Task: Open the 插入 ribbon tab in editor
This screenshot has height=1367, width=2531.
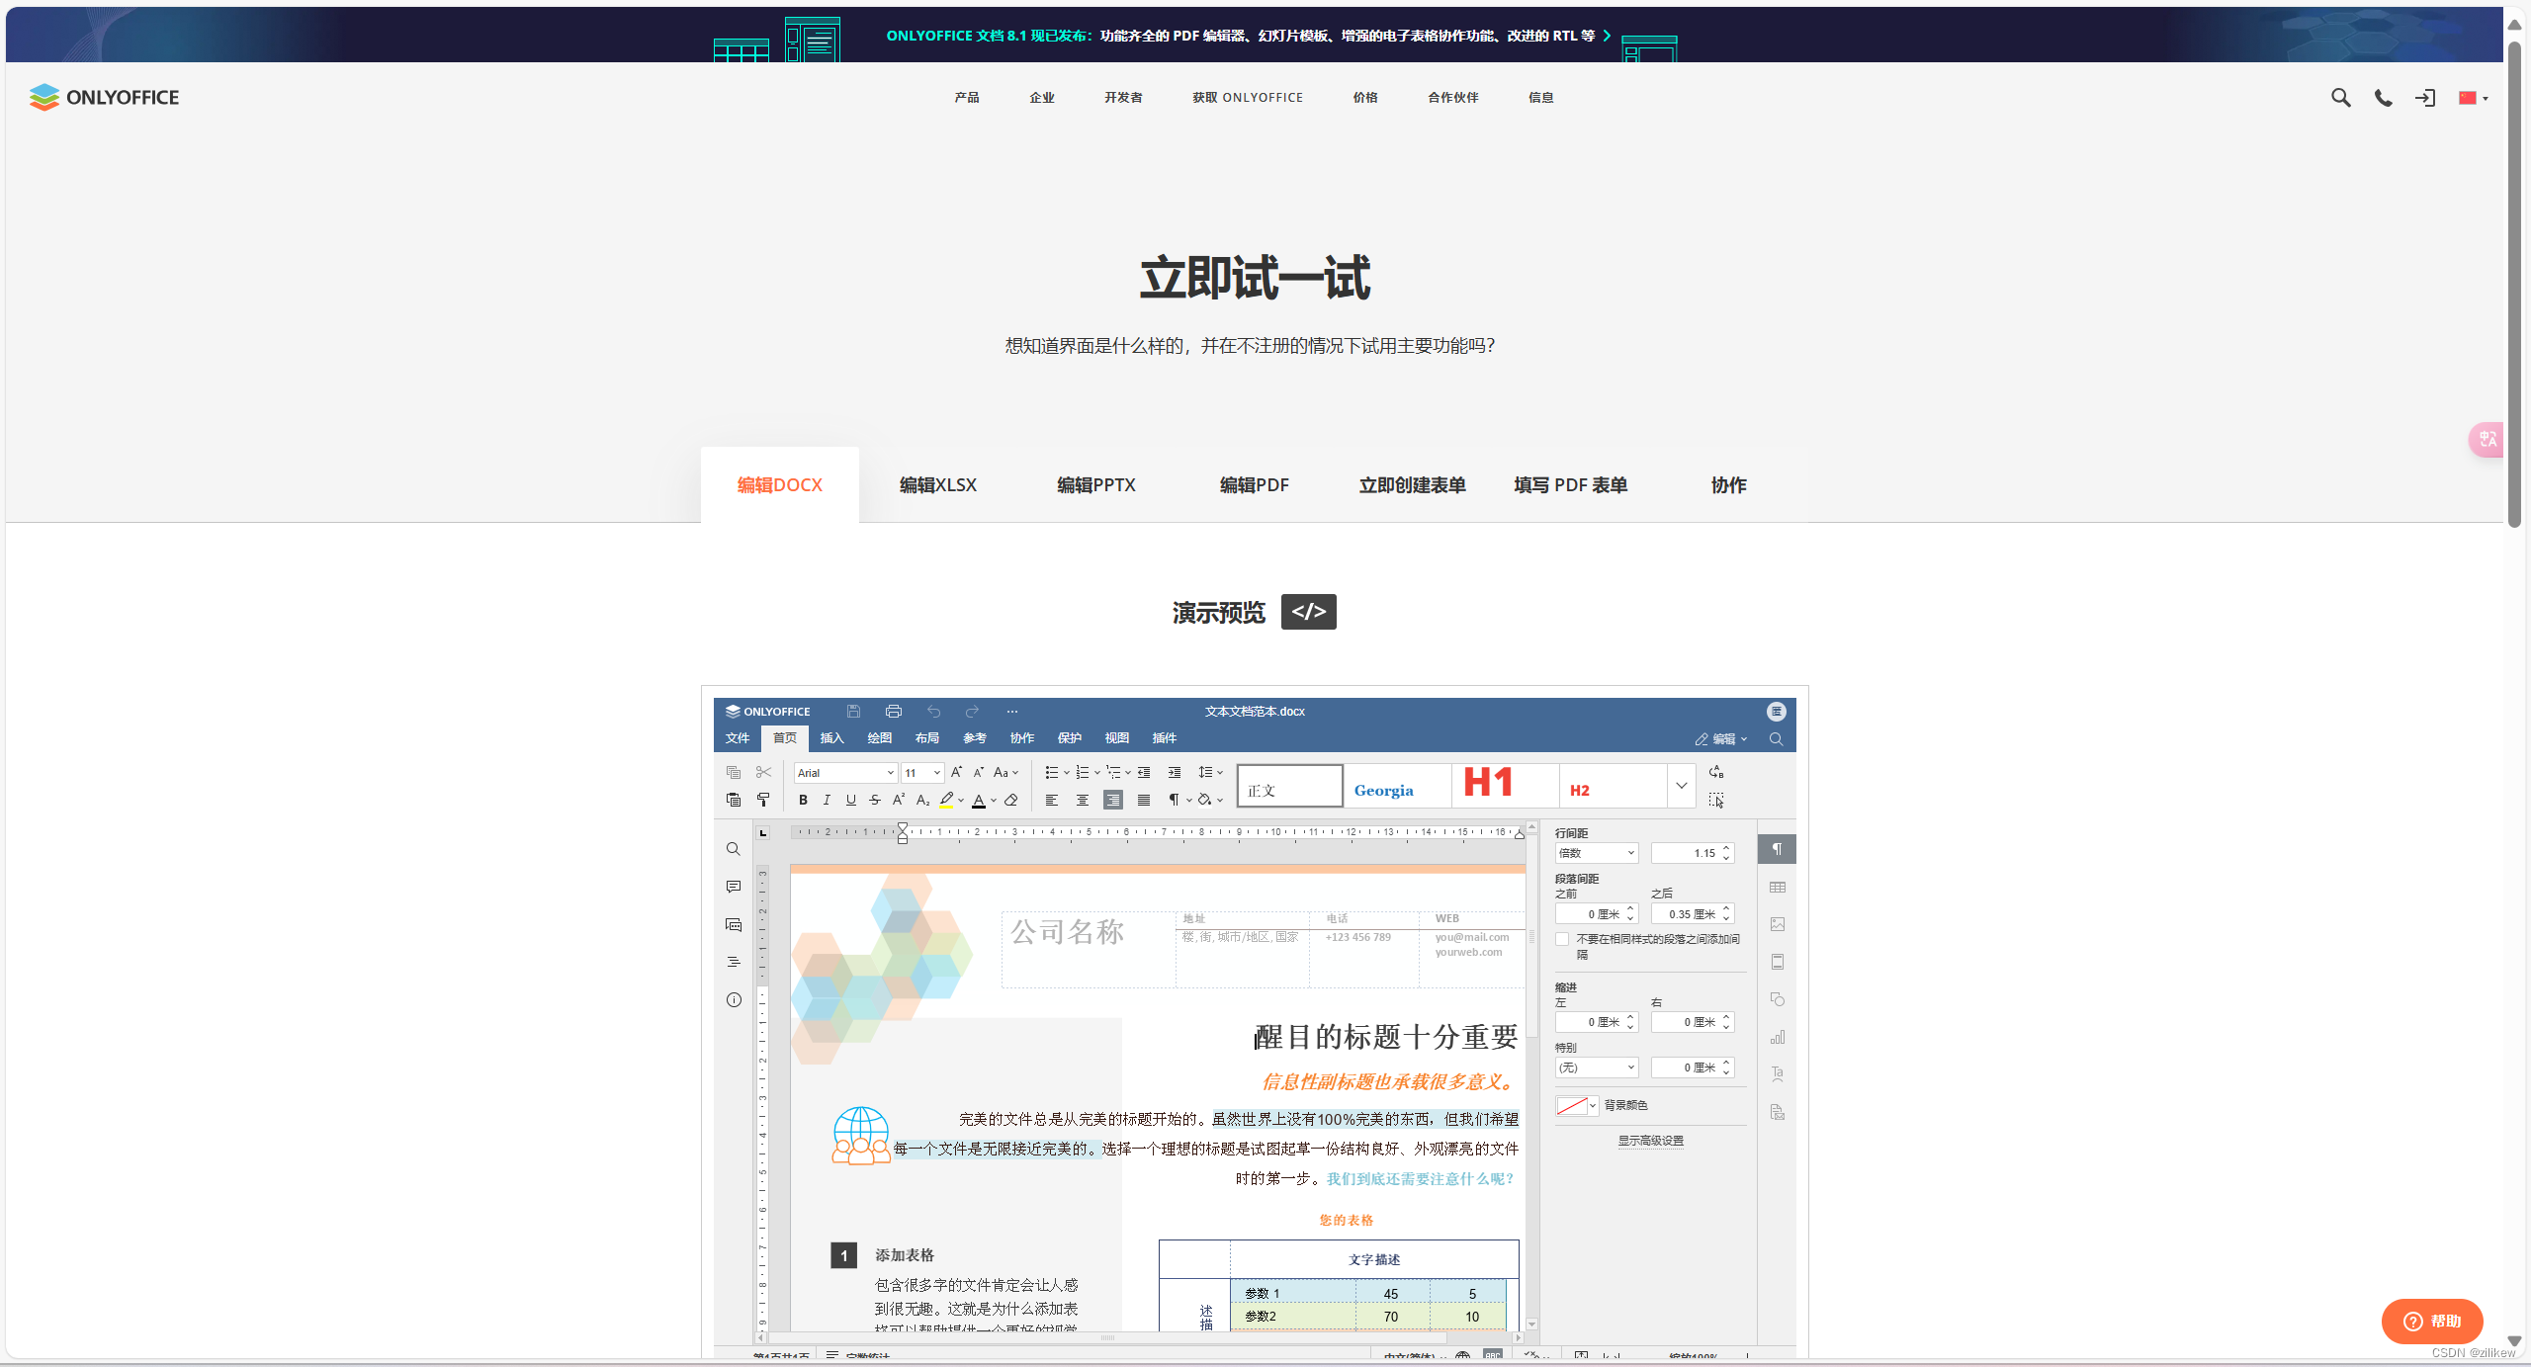Action: [832, 738]
